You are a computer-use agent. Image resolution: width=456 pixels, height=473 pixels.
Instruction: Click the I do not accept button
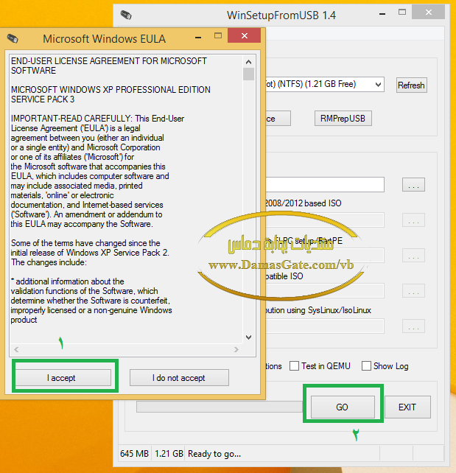(179, 378)
